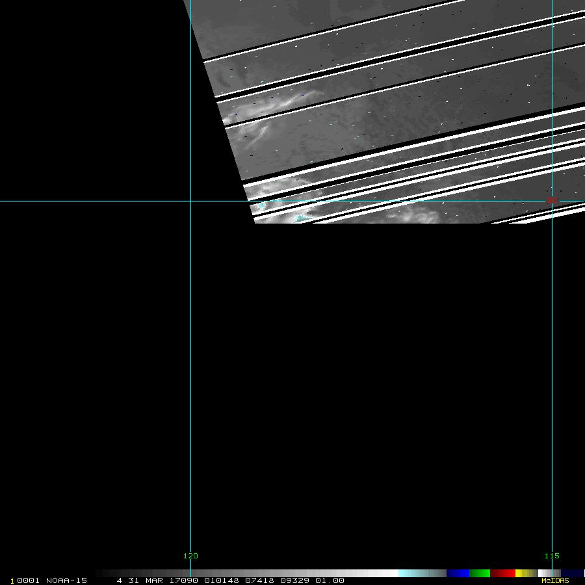
Task: Click the 010148 time stamp
Action: pyautogui.click(x=220, y=580)
